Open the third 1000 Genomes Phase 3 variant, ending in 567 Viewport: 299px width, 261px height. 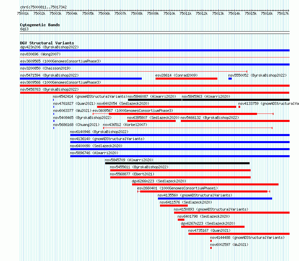coord(133,111)
